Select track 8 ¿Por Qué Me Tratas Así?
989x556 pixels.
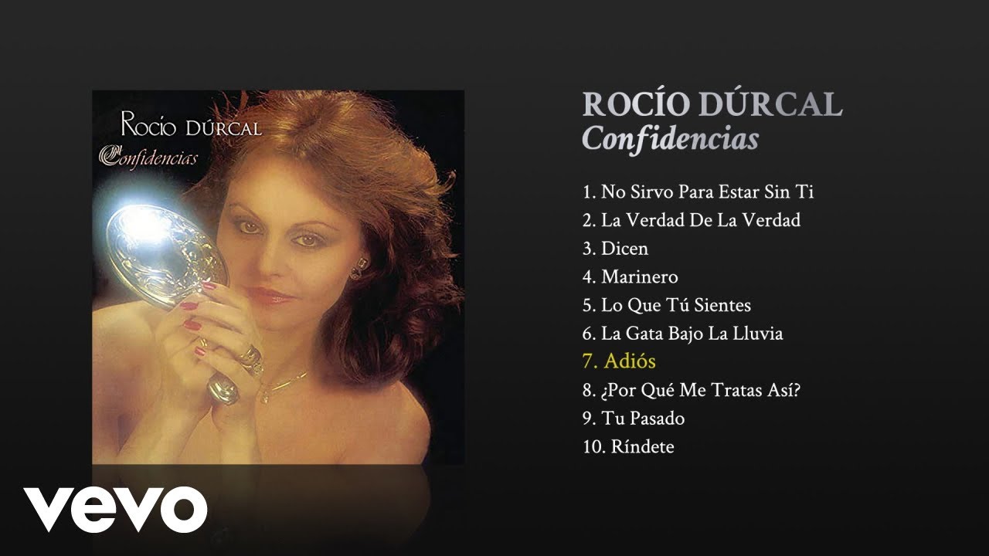[691, 390]
